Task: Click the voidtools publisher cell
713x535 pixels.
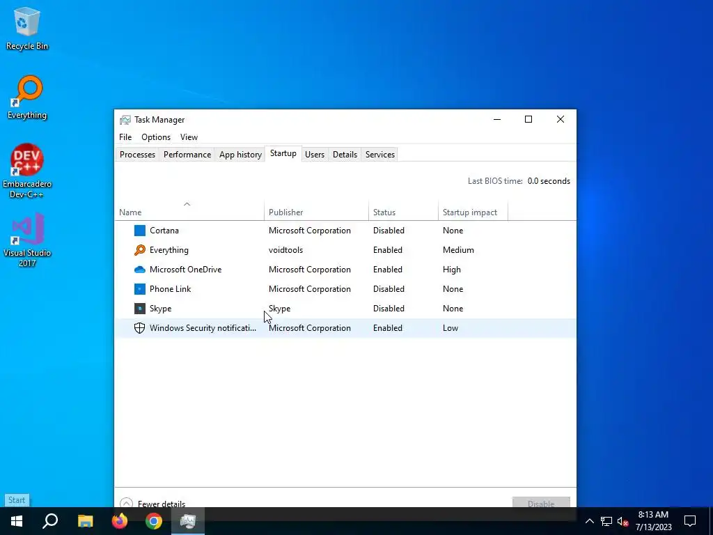Action: pos(285,250)
